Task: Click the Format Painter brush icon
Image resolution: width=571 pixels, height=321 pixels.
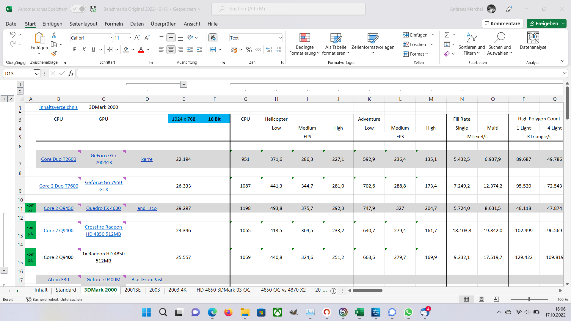Action: click(54, 53)
